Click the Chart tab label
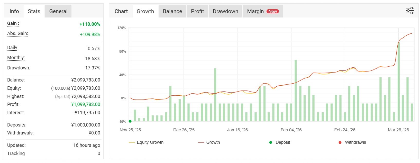This screenshot has height=163, width=420. [x=121, y=11]
